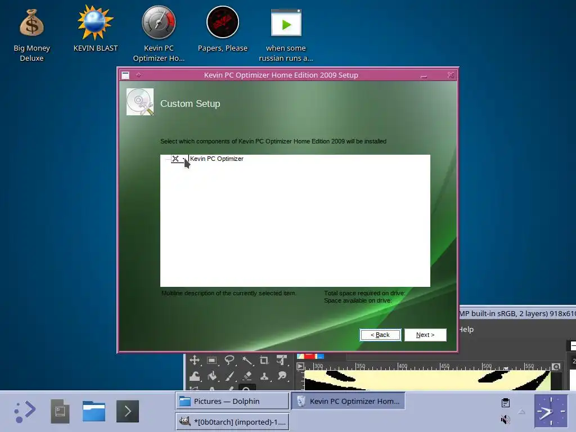Open the Help menu in GIMP window

[466, 330]
